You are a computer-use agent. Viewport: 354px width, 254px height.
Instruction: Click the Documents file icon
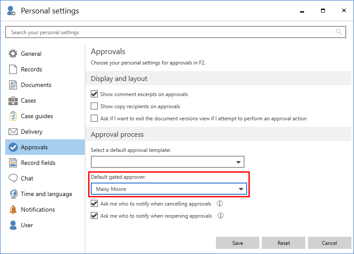pyautogui.click(x=13, y=85)
